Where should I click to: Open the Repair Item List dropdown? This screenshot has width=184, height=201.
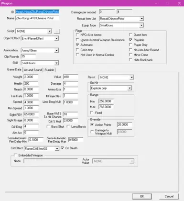(x=141, y=19)
